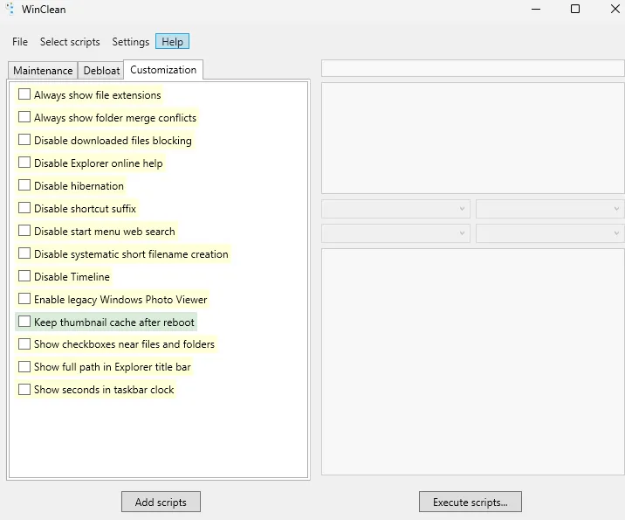Open the top-right dropdown in details panel
The image size is (625, 520).
coord(550,209)
